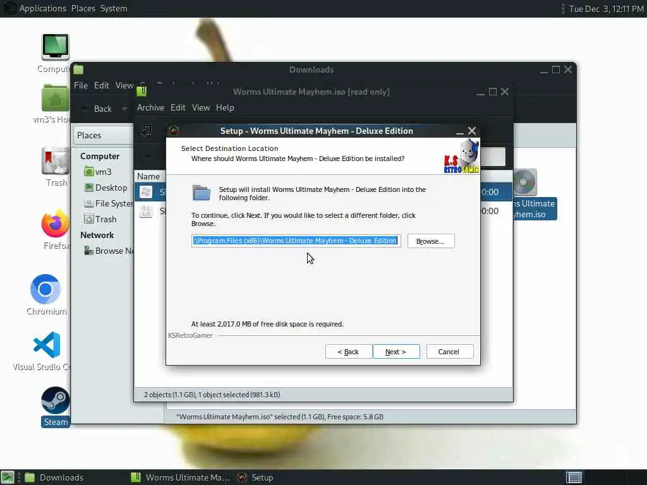Select Browse Network in Places sidebar

pyautogui.click(x=109, y=251)
